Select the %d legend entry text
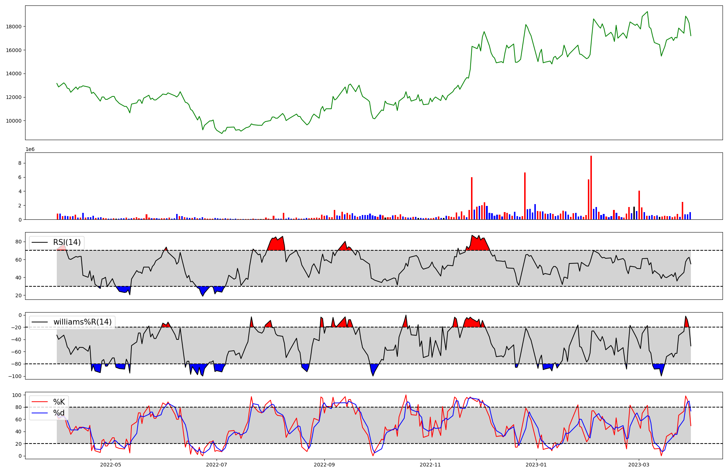 coord(59,413)
